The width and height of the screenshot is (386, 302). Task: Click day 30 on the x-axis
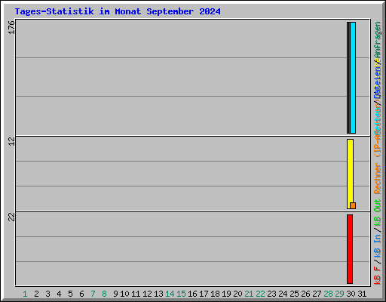coord(351,294)
